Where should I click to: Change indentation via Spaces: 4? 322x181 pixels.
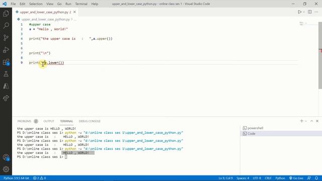tap(243, 178)
